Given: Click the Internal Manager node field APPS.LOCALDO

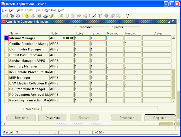Looking at the screenshot, I should pos(61,38).
